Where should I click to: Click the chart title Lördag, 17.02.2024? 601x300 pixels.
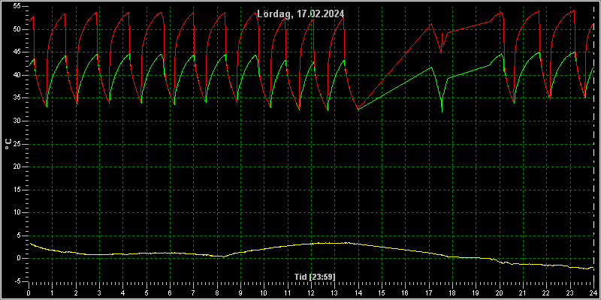300,13
